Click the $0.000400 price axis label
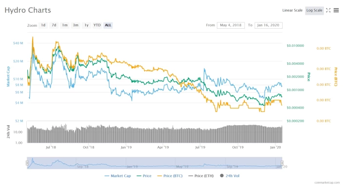This screenshot has width=346, height=189. click(295, 108)
